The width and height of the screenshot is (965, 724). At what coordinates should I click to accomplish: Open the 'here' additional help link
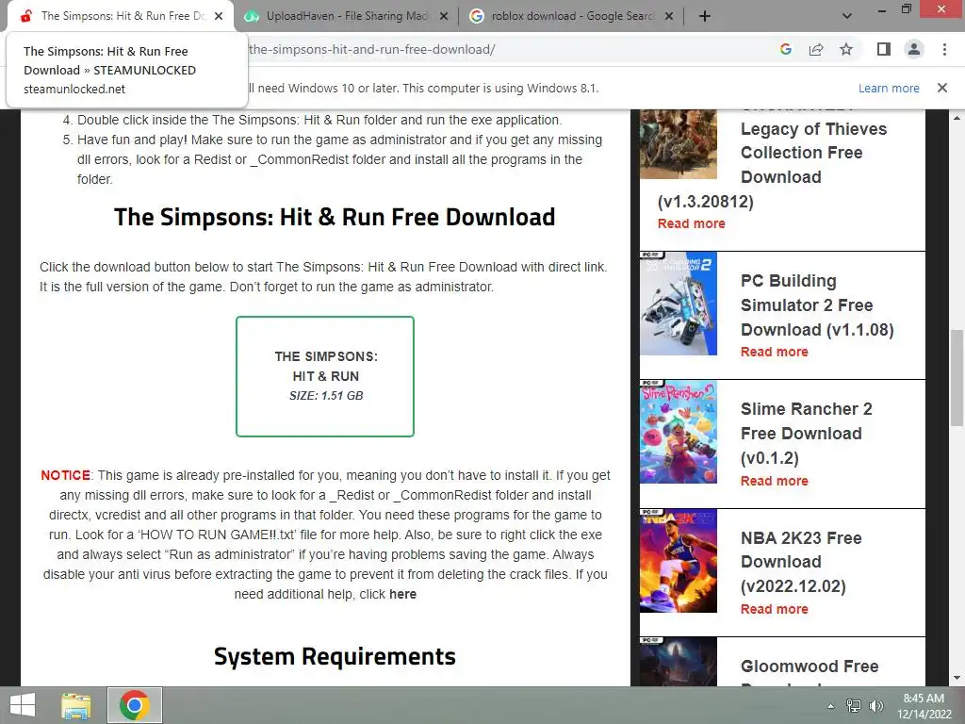[402, 594]
